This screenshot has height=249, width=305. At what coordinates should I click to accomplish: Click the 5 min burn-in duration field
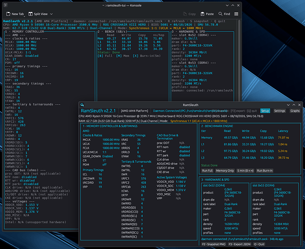coord(245,171)
